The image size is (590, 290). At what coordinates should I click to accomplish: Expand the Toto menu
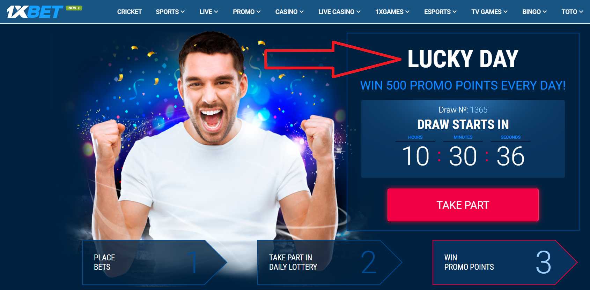click(x=572, y=12)
